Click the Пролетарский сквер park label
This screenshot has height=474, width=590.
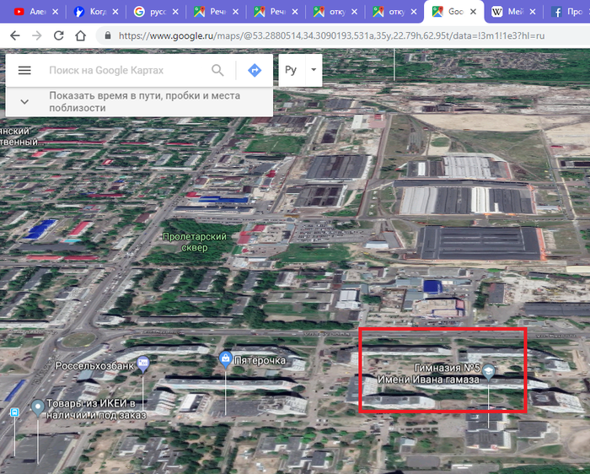(x=195, y=242)
